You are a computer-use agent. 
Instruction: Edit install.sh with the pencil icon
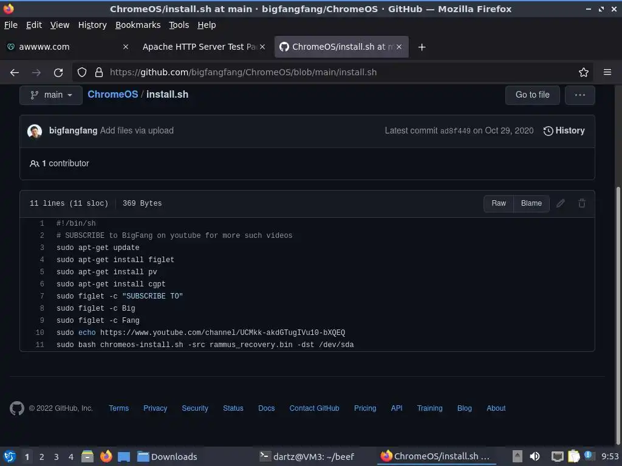tap(561, 203)
